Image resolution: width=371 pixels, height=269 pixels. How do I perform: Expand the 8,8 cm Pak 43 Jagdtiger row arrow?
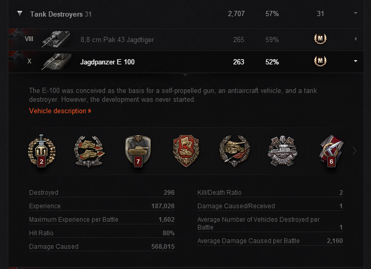tap(355, 39)
